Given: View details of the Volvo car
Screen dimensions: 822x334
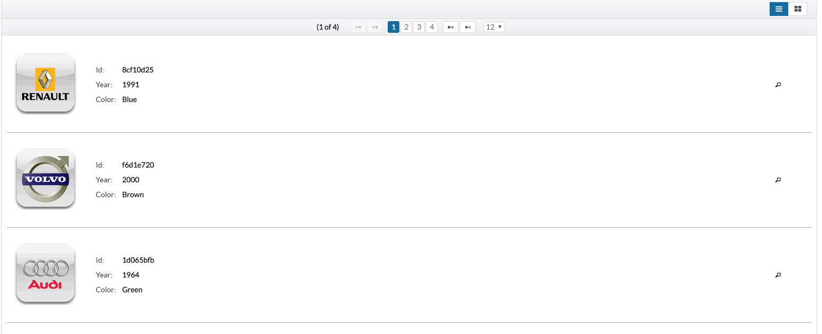Looking at the screenshot, I should point(778,180).
